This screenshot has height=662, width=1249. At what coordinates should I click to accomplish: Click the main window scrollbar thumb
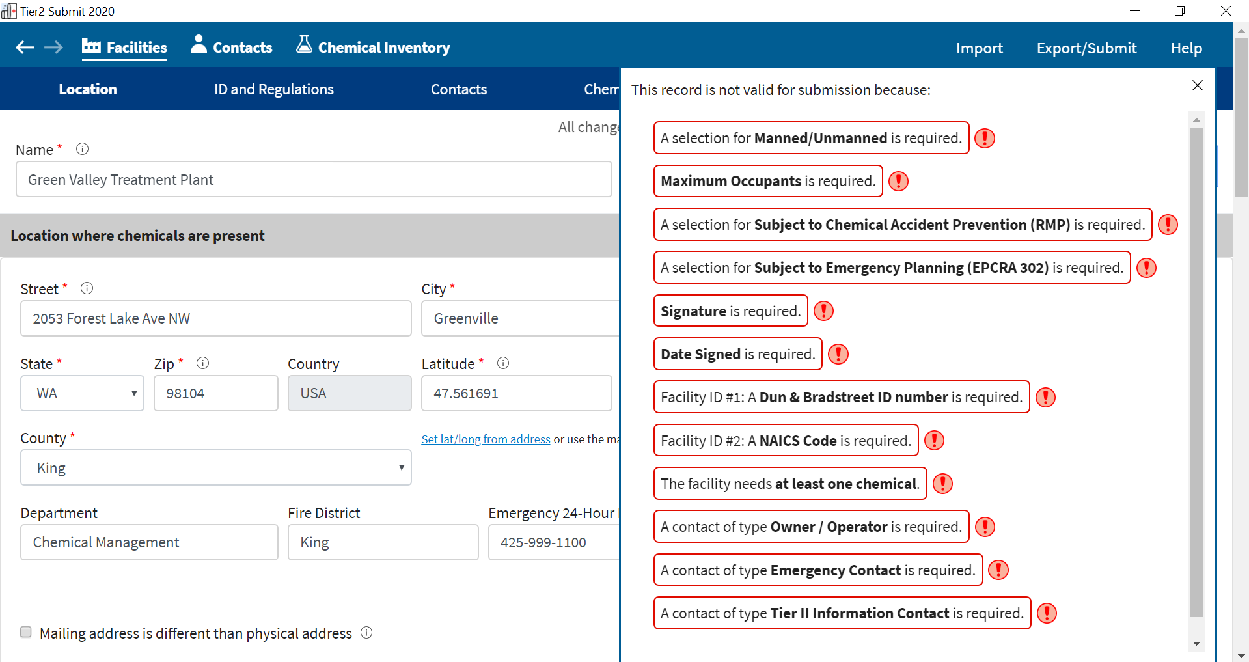pyautogui.click(x=1241, y=117)
